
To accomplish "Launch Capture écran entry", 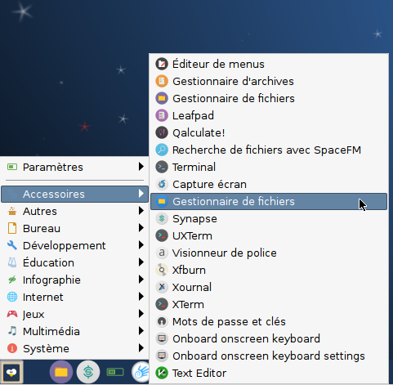I will point(269,184).
